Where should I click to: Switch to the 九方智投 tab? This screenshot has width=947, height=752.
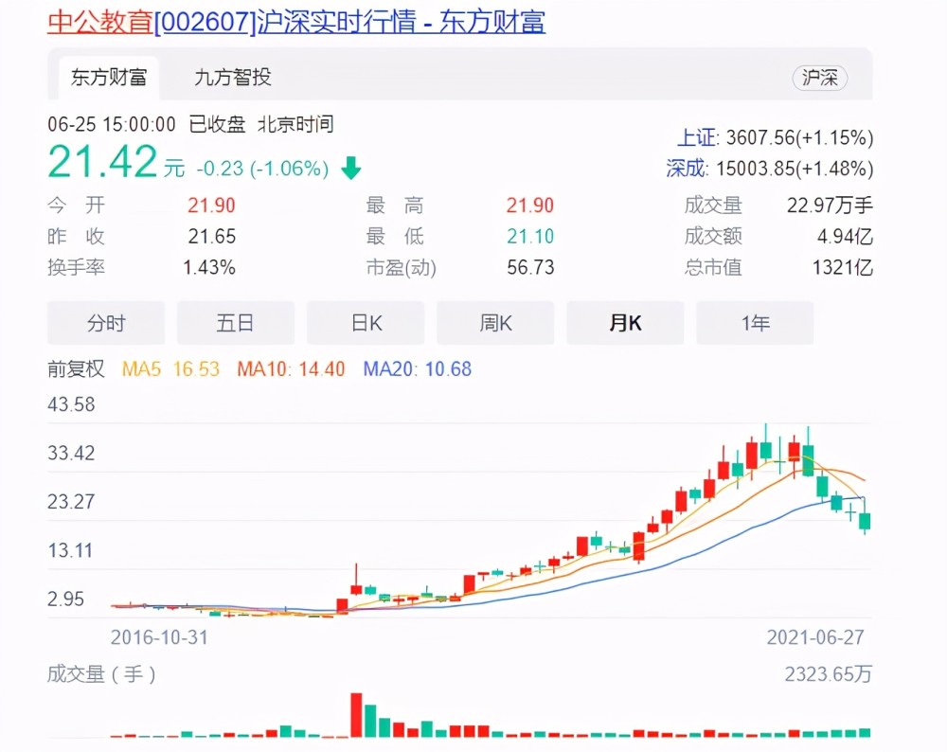tap(233, 78)
